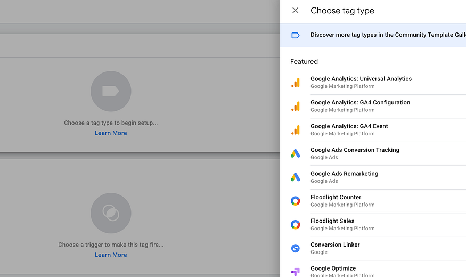Click the GA4 Configuration analytics icon

pos(296,106)
